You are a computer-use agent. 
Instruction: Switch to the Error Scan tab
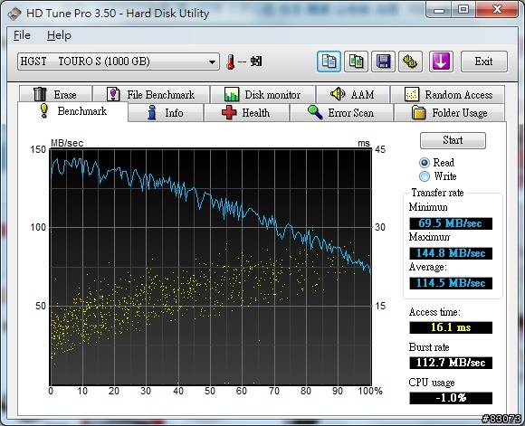(341, 113)
